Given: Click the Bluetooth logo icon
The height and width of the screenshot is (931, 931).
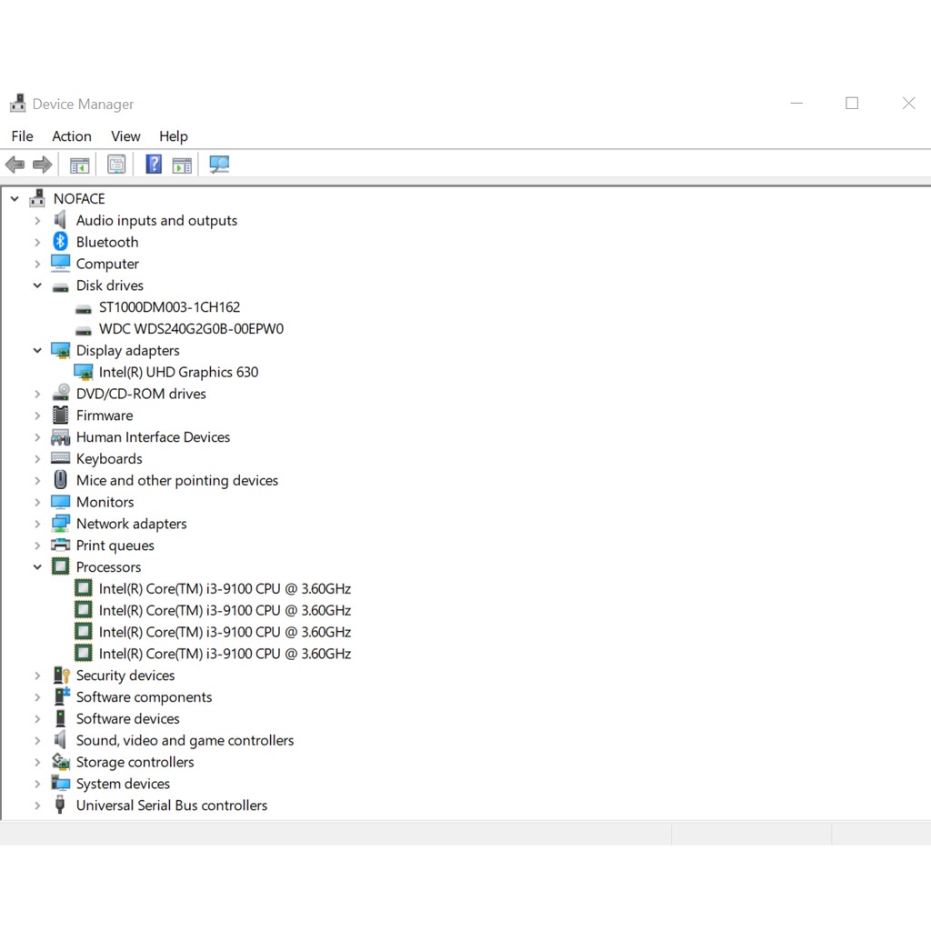Looking at the screenshot, I should pos(60,242).
